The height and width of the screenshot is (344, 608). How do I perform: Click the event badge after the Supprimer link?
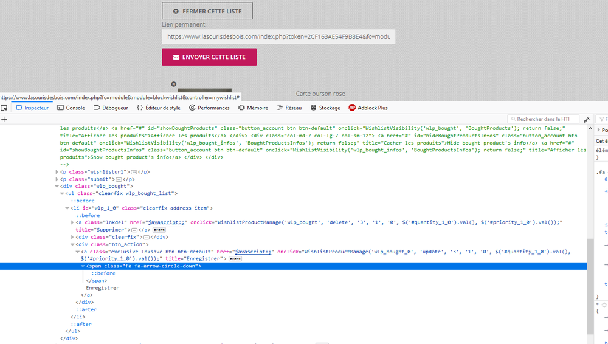pyautogui.click(x=159, y=230)
